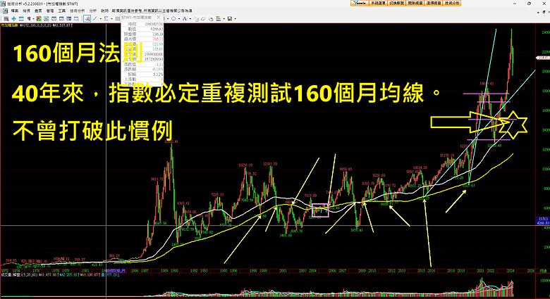The image size is (550, 299).
Task: Minimize the inner chart window
Action: (539, 12)
